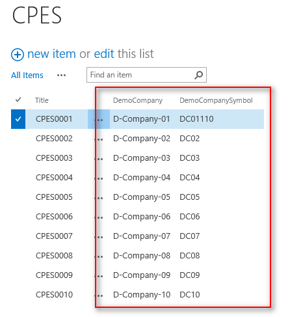Click the D-Company-05 cell

pos(142,197)
